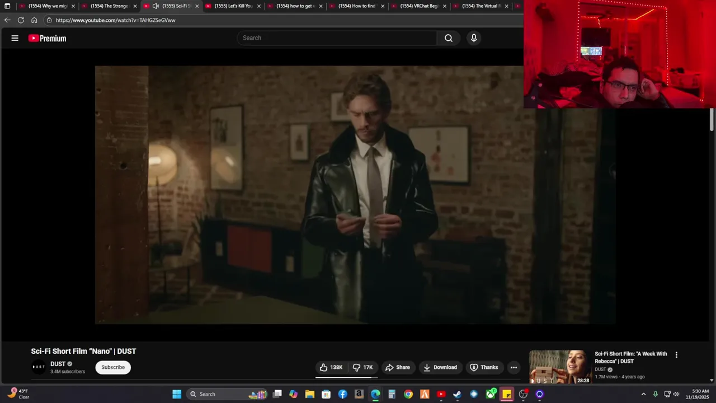The height and width of the screenshot is (403, 716).
Task: Open Microsoft Edge on taskbar
Action: click(375, 394)
